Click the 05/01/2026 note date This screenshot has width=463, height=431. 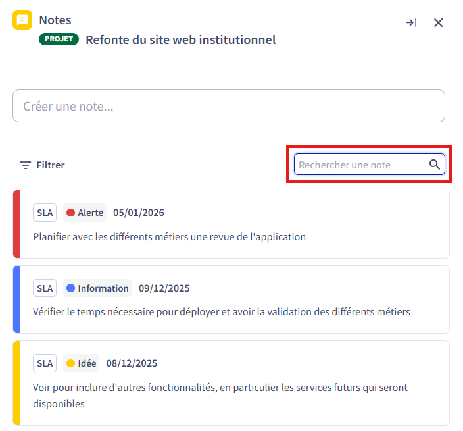tap(139, 213)
